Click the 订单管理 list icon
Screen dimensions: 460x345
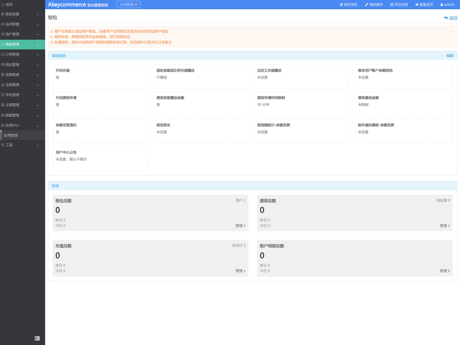pyautogui.click(x=3, y=54)
